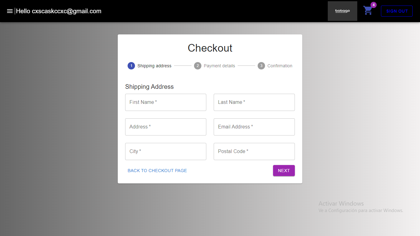The height and width of the screenshot is (236, 420).
Task: Open the hamburger navigation menu
Action: [10, 11]
